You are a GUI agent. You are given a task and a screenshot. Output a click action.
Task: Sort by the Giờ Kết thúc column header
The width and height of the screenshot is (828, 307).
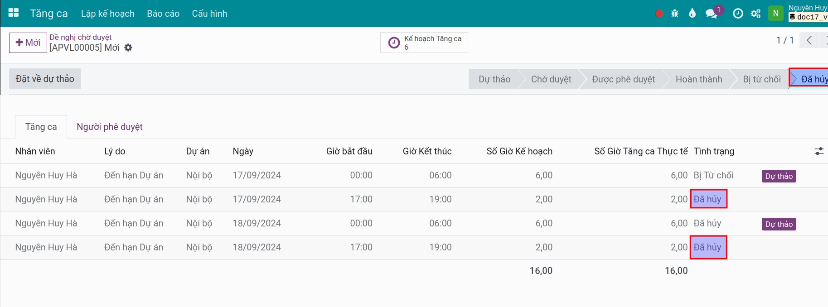coord(427,151)
